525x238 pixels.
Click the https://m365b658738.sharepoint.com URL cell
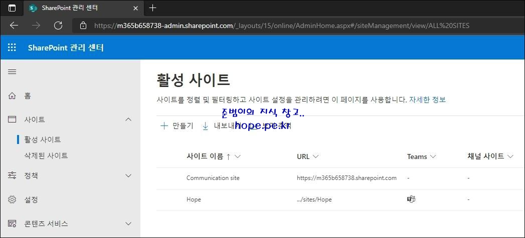click(x=346, y=178)
